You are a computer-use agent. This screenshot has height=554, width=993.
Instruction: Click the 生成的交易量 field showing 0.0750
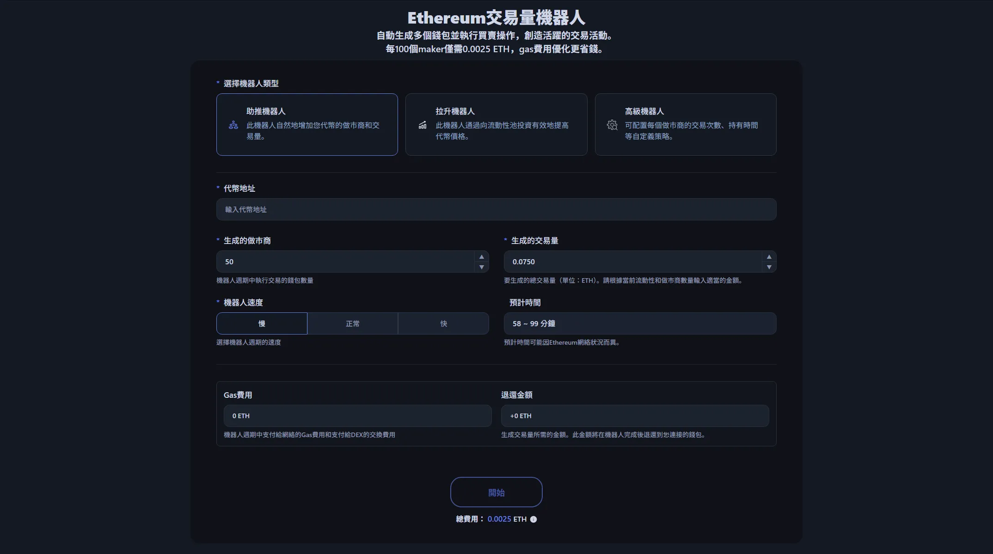point(632,262)
